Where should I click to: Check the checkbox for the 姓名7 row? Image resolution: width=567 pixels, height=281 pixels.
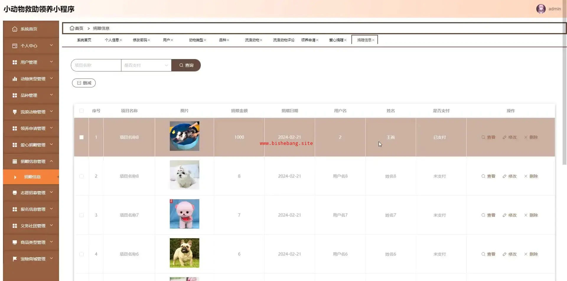(x=82, y=215)
